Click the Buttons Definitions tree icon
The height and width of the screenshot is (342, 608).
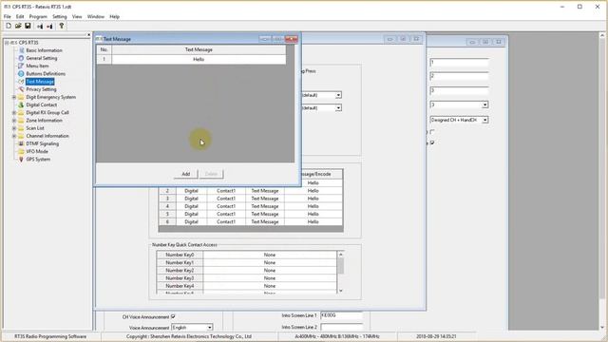(21, 74)
